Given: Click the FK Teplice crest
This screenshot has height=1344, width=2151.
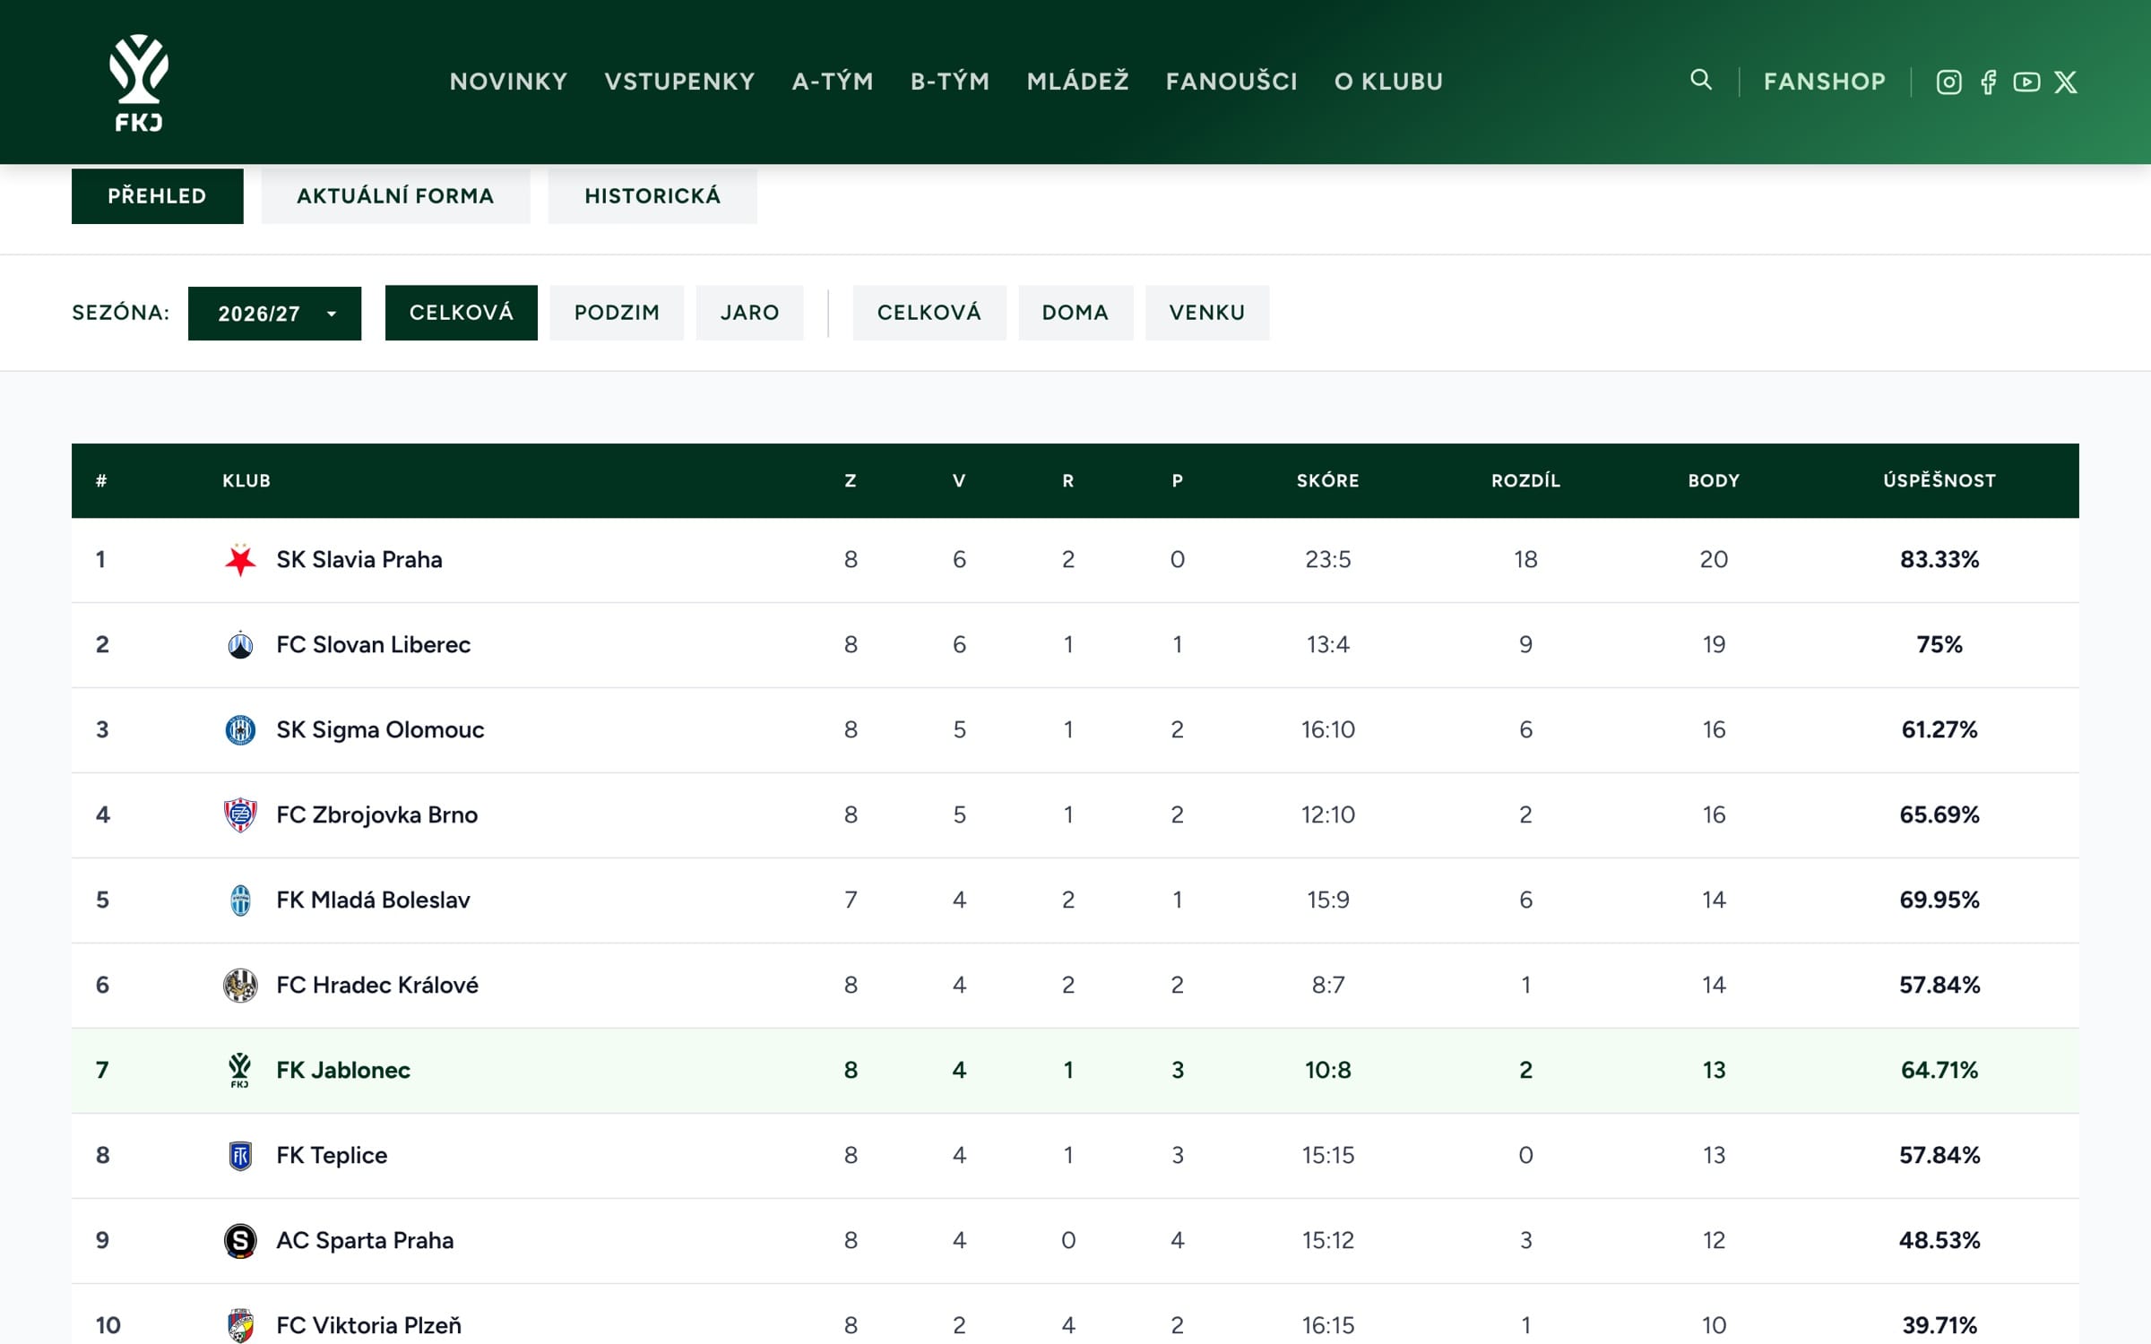Looking at the screenshot, I should click(x=240, y=1155).
